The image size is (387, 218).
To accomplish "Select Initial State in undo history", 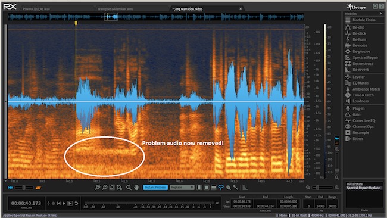I will (x=355, y=184).
